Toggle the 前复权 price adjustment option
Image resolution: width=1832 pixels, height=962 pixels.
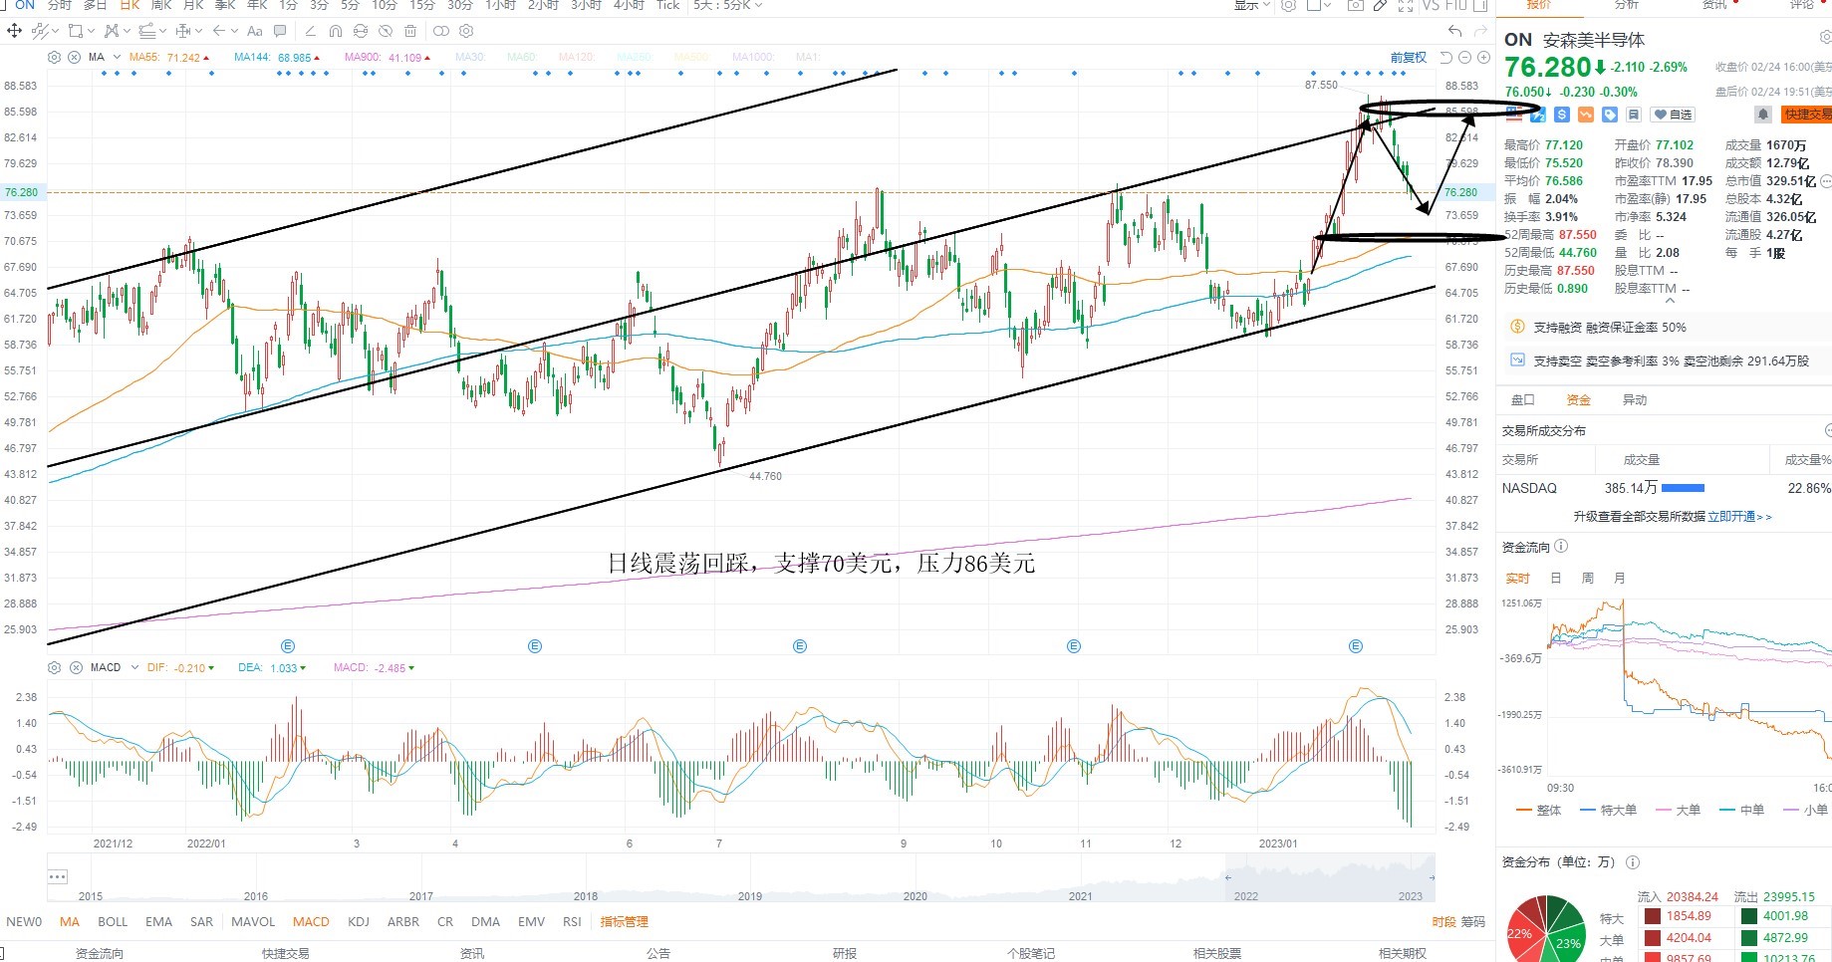(x=1409, y=58)
